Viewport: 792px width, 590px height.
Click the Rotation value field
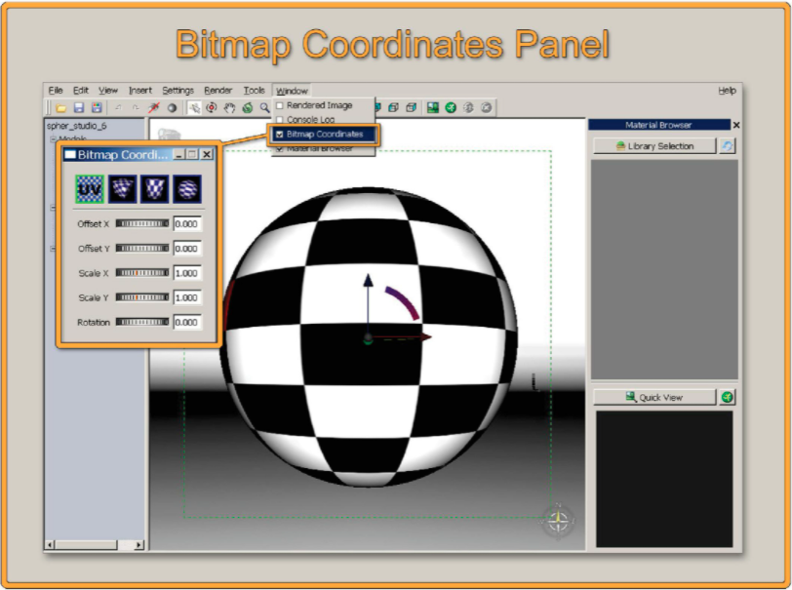pyautogui.click(x=187, y=322)
